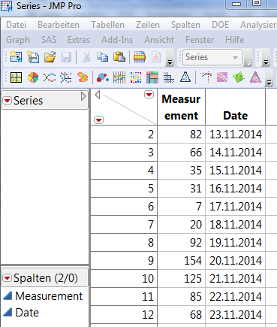Viewport: 277px width, 327px height.
Task: Collapse panels with left-pointing triangle
Action: pyautogui.click(x=98, y=95)
